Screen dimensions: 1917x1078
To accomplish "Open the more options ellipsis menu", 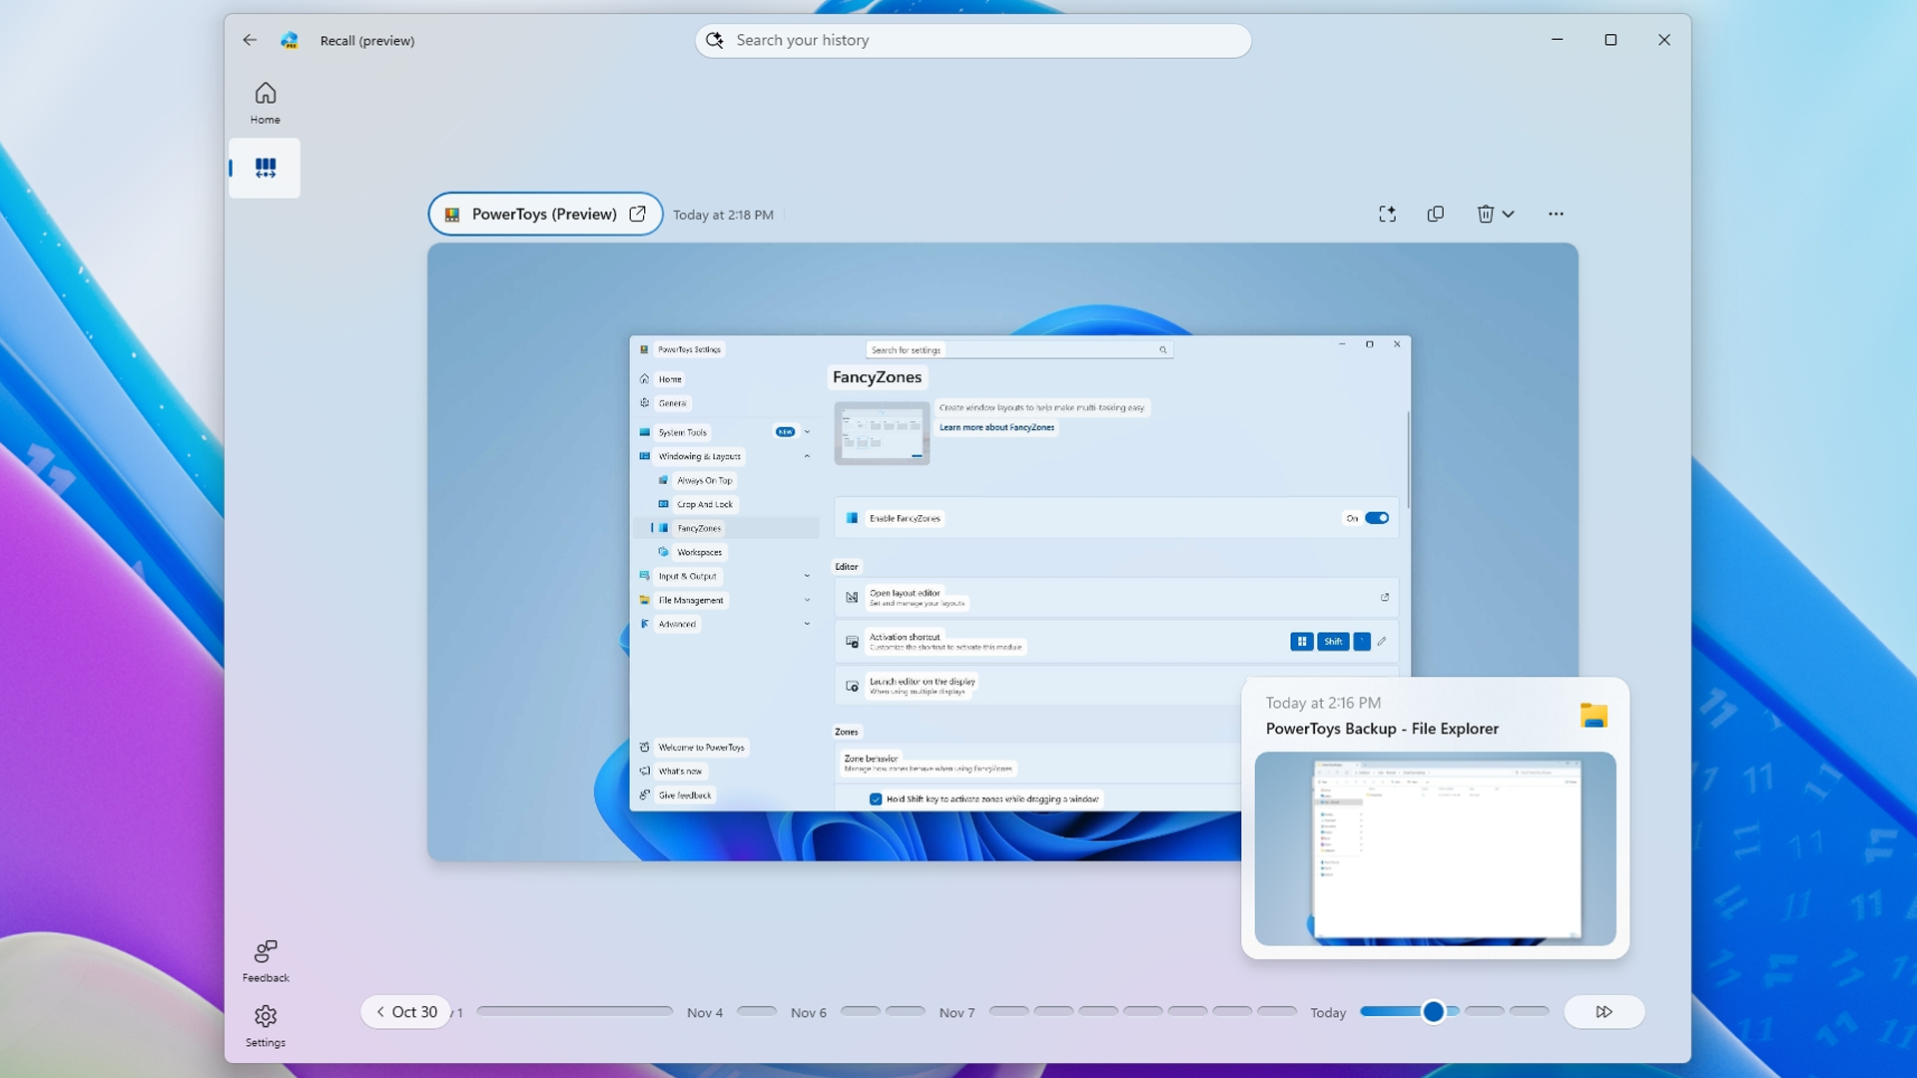I will (x=1556, y=214).
